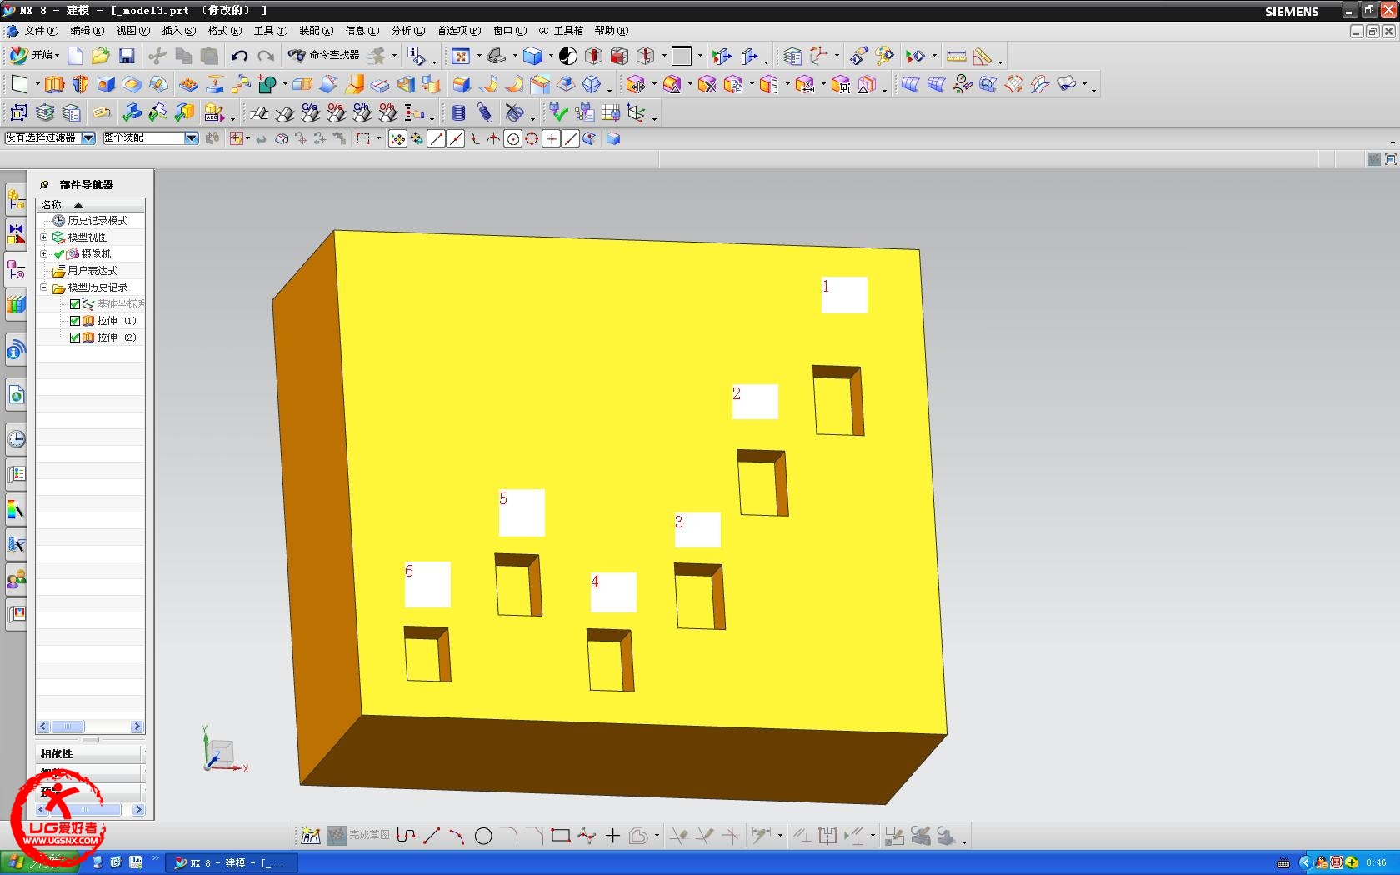The image size is (1400, 875).
Task: Select the Profile sketch curve tool
Action: [406, 835]
